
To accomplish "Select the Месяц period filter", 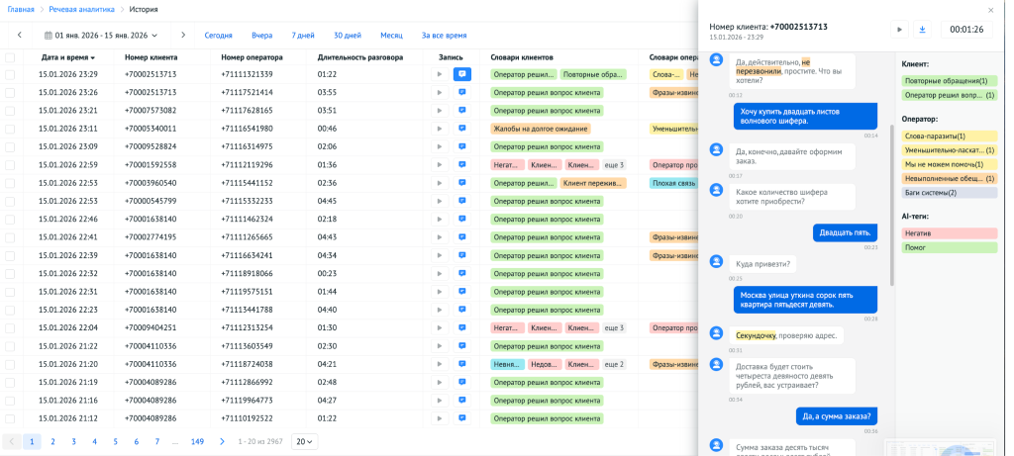I will click(x=391, y=36).
